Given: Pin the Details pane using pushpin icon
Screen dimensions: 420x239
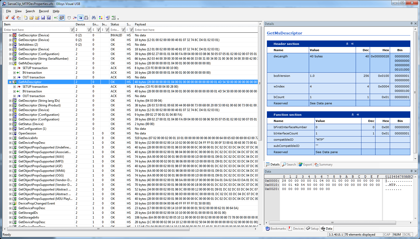Looking at the screenshot, I should 411,24.
